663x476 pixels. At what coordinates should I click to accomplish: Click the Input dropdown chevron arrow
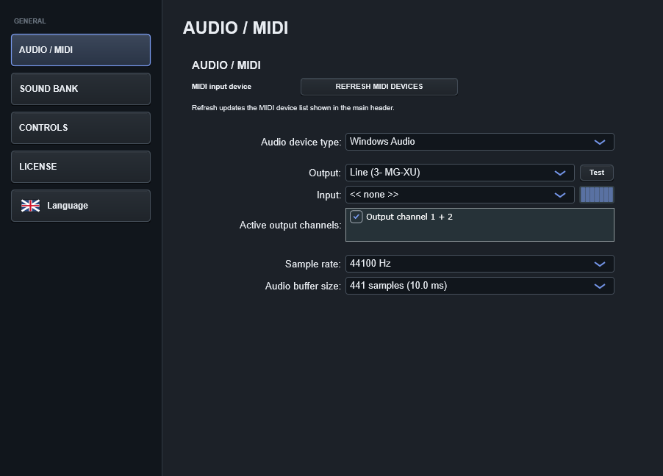pos(560,195)
